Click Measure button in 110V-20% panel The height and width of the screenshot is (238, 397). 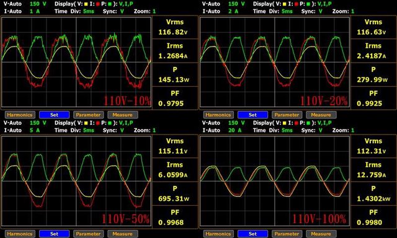click(x=321, y=115)
